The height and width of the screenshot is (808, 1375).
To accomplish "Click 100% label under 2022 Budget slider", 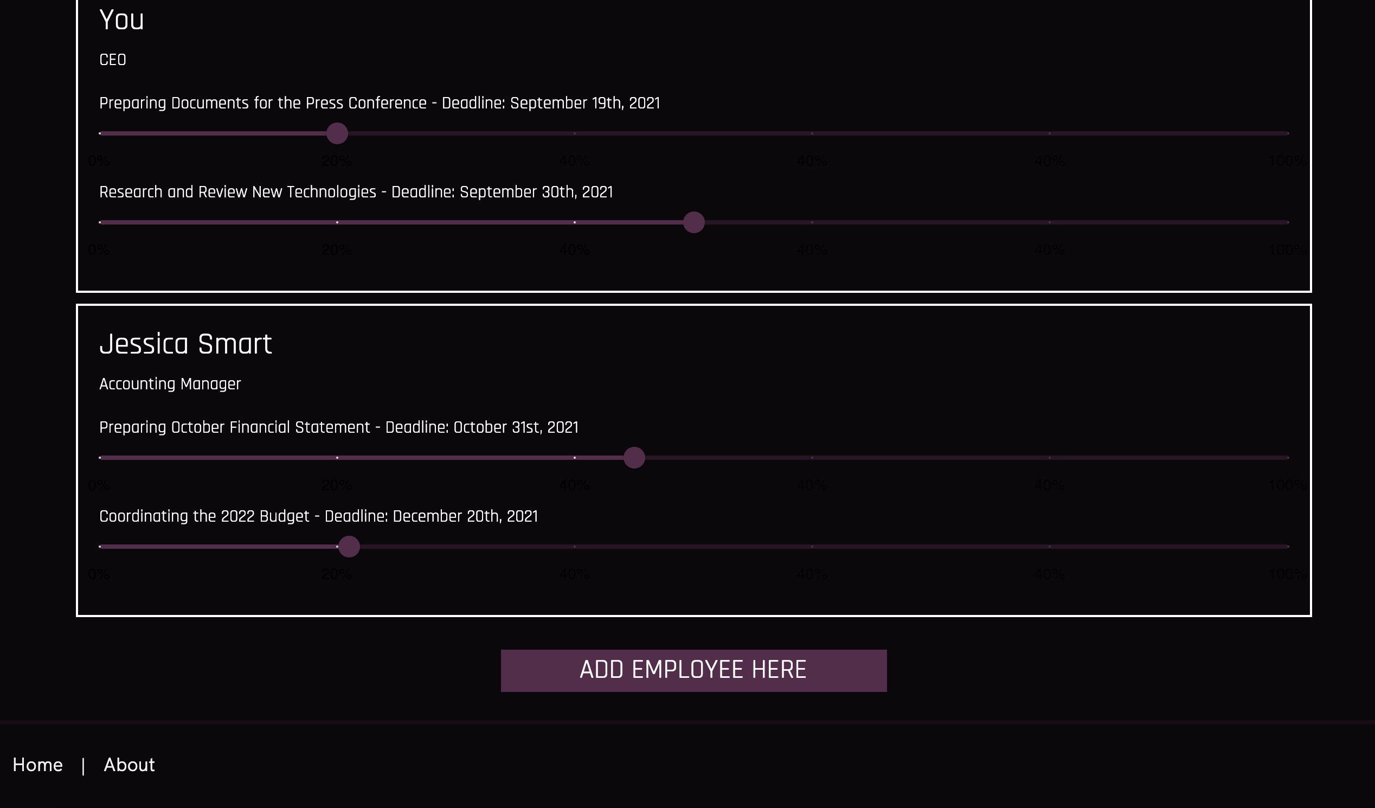I will tap(1287, 574).
